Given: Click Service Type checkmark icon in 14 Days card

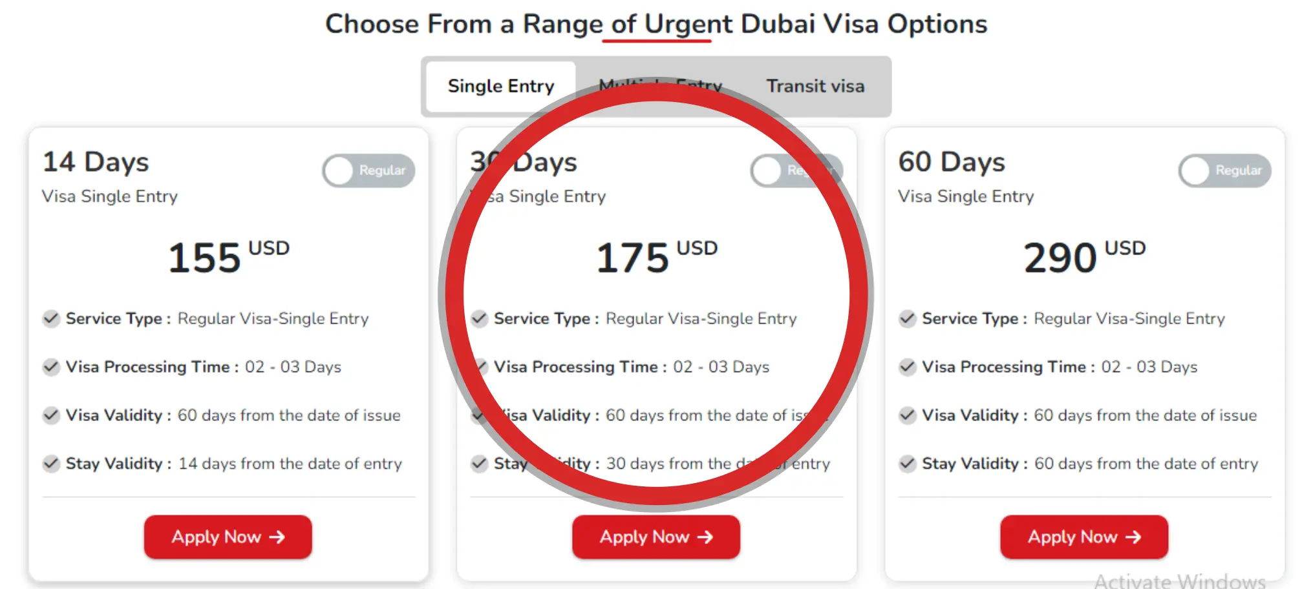Looking at the screenshot, I should 51,318.
